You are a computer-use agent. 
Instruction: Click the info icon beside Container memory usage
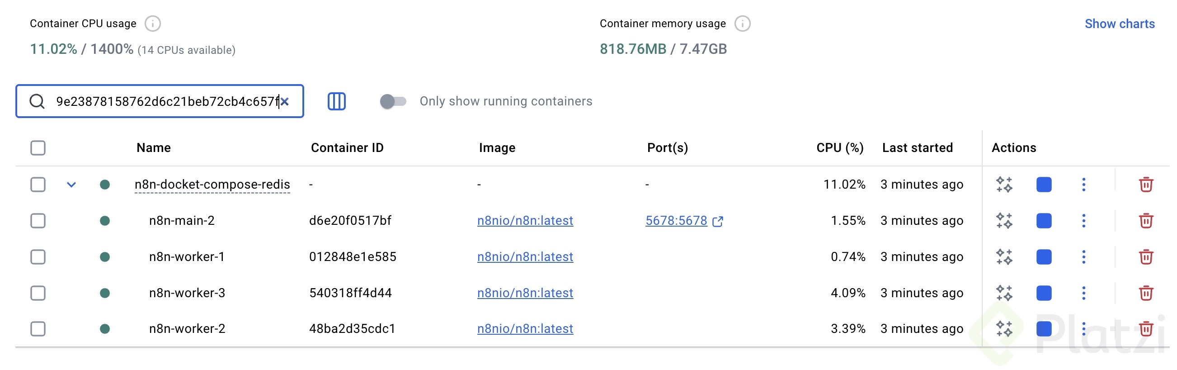click(742, 24)
